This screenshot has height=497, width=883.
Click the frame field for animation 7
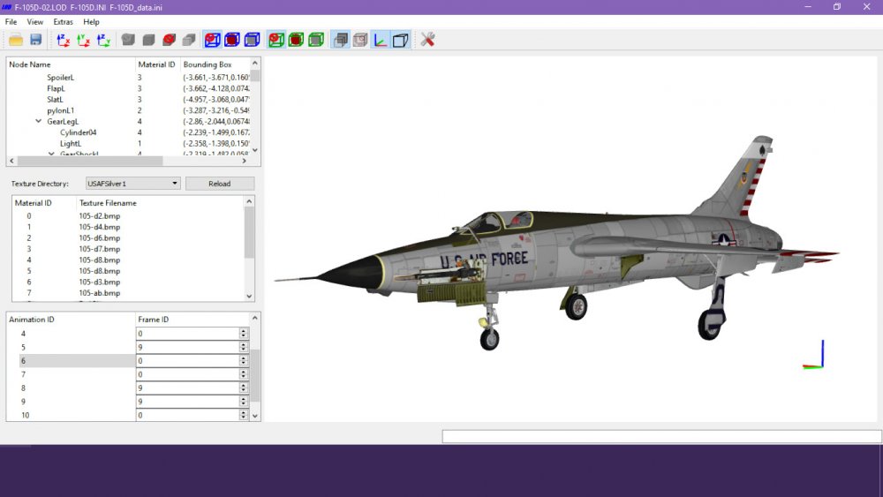click(187, 374)
